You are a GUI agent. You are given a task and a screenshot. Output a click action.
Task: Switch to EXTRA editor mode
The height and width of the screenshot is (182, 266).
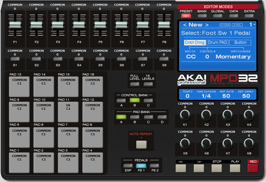(249, 16)
